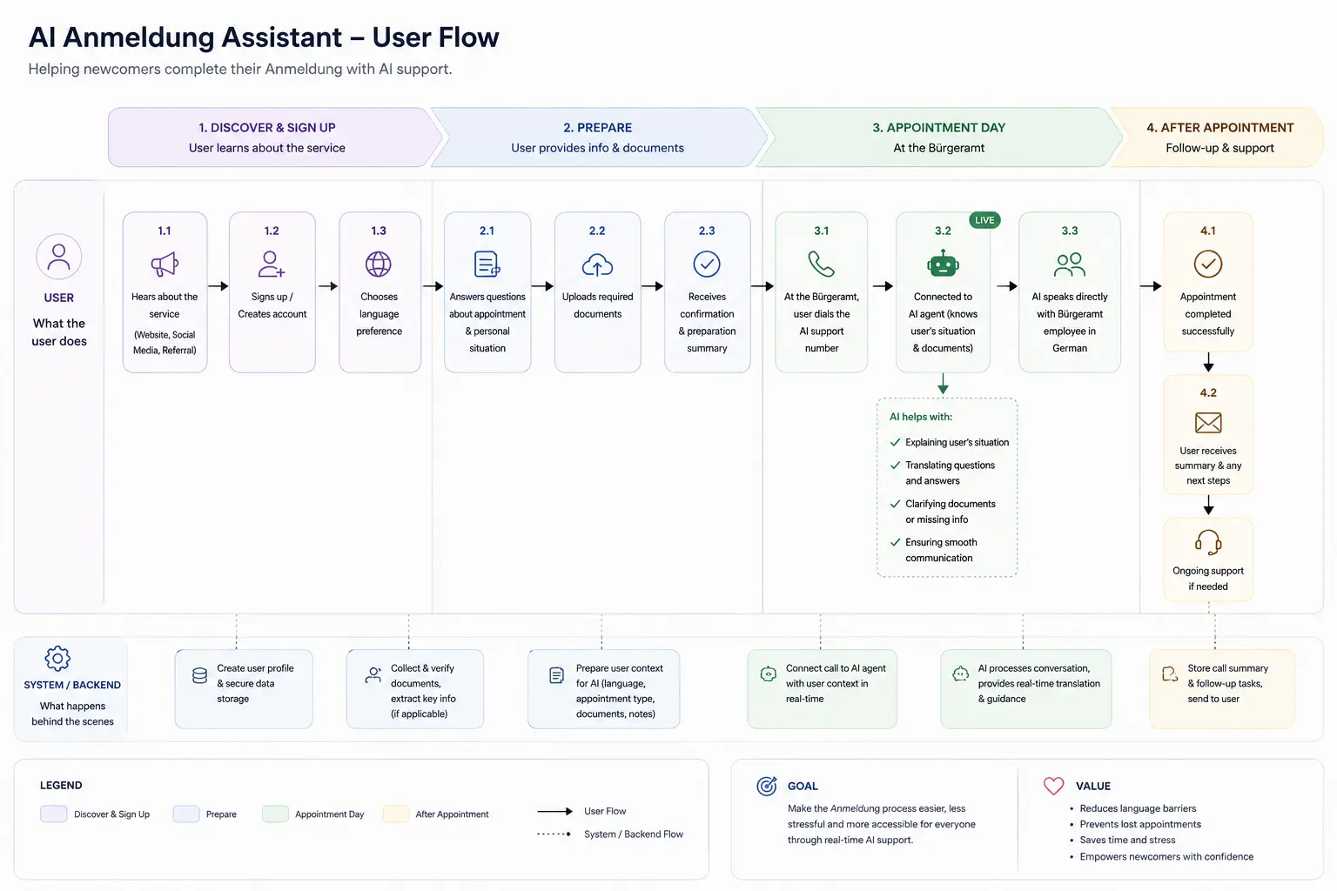Click the green LIVE badge
Screen dimensions: 1337x891
[984, 220]
